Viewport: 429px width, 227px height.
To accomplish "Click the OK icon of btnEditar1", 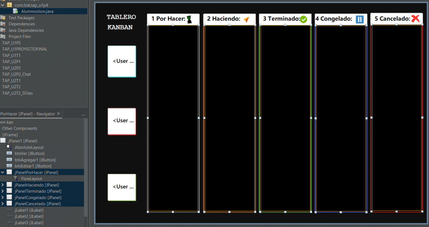I will tap(9, 166).
